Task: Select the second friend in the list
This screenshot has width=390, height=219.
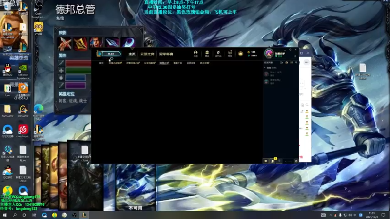Action: pos(280,81)
